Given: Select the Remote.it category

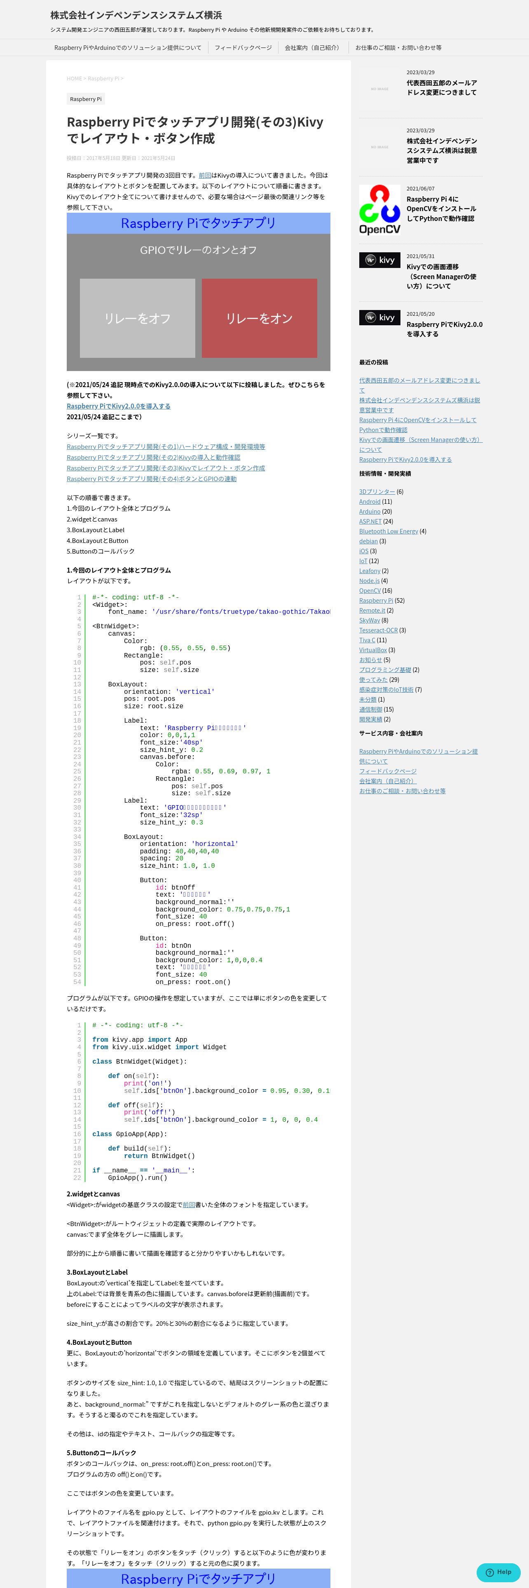Looking at the screenshot, I should point(372,610).
